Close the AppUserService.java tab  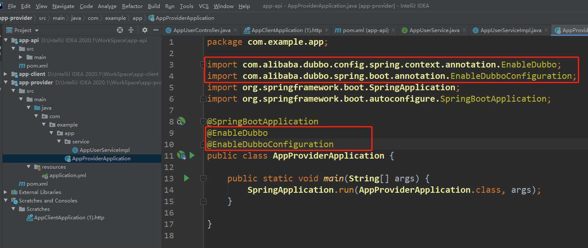pyautogui.click(x=465, y=30)
